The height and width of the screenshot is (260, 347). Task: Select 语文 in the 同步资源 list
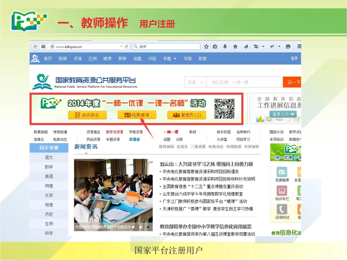[x=49, y=158]
